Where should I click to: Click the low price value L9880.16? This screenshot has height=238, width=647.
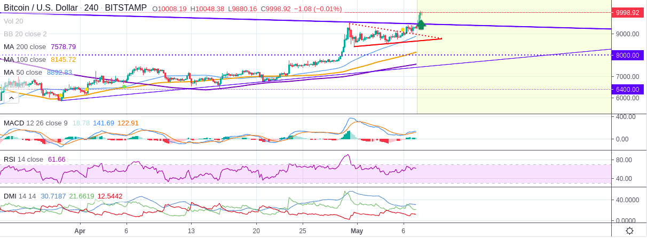[x=242, y=9]
